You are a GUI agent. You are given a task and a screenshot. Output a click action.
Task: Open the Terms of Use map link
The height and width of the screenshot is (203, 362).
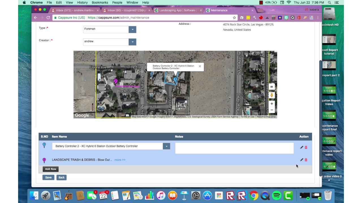[x=248, y=117]
